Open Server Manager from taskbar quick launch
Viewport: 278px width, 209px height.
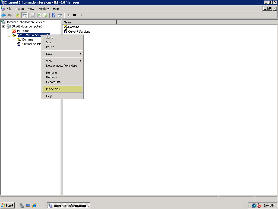coord(21,206)
